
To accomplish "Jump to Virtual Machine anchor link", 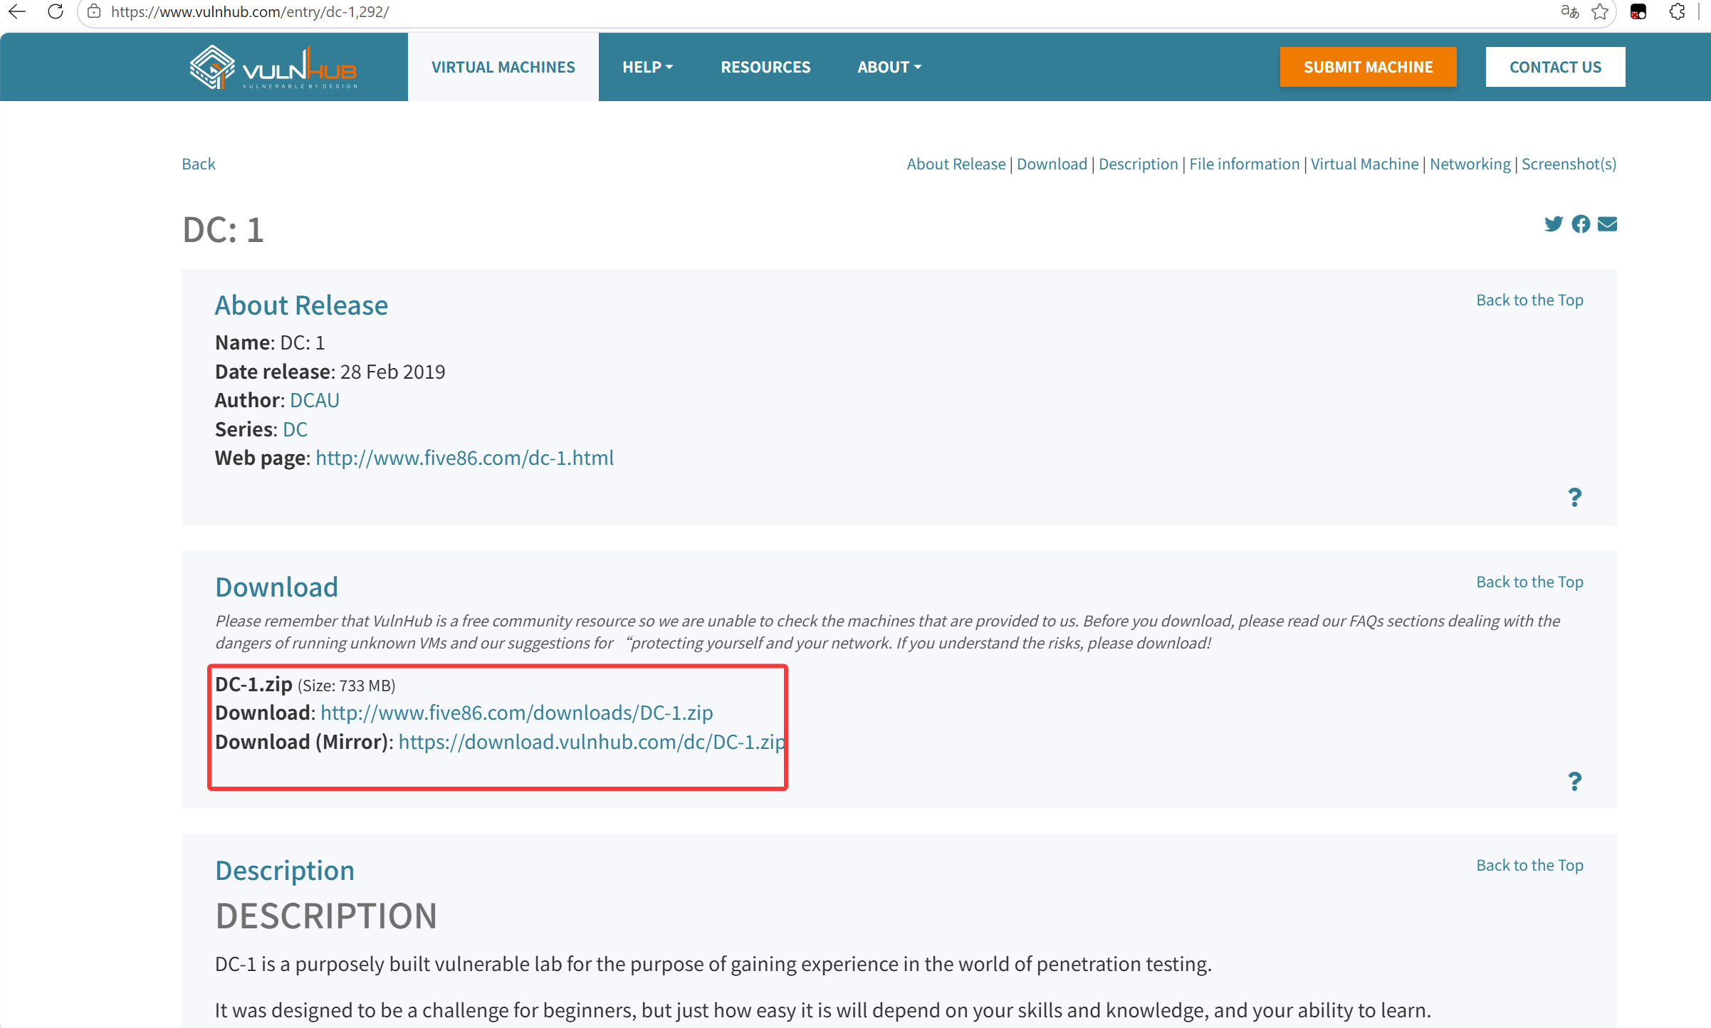I will (x=1364, y=164).
